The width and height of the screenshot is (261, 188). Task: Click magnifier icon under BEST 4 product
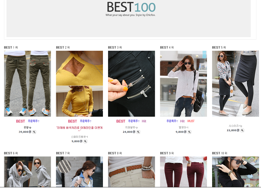click(189, 132)
